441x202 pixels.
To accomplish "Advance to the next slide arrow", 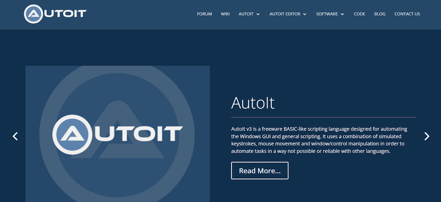I will pyautogui.click(x=427, y=136).
